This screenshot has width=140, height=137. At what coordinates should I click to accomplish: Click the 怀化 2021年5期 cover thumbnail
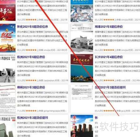tap(8, 38)
